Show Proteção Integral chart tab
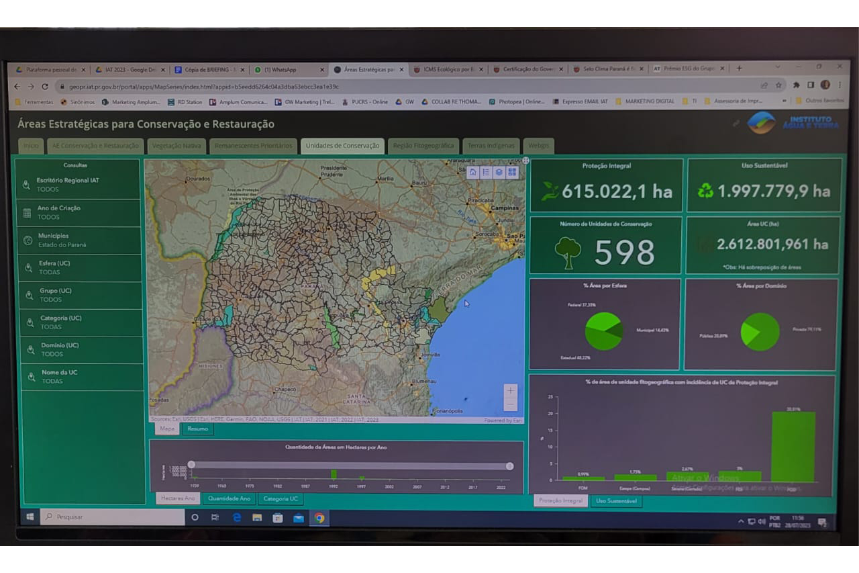The width and height of the screenshot is (859, 573). click(x=561, y=500)
